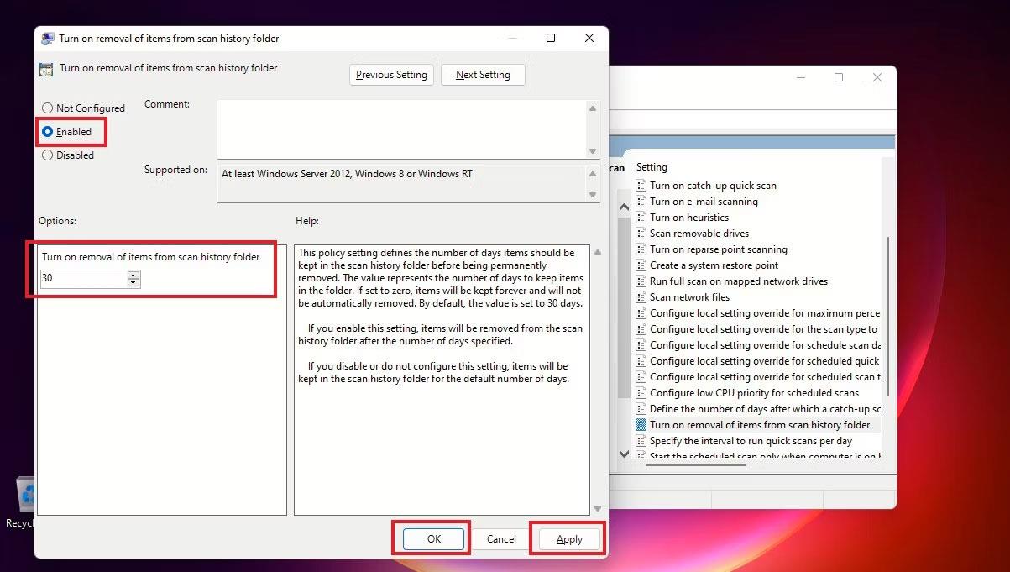Select Turn on e-mail scanning policy
This screenshot has width=1010, height=572.
[704, 202]
